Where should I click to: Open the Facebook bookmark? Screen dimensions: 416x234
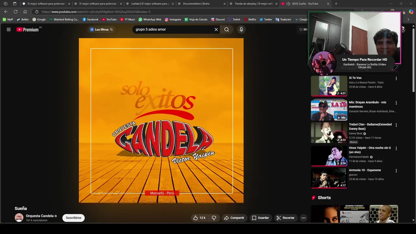coord(90,19)
